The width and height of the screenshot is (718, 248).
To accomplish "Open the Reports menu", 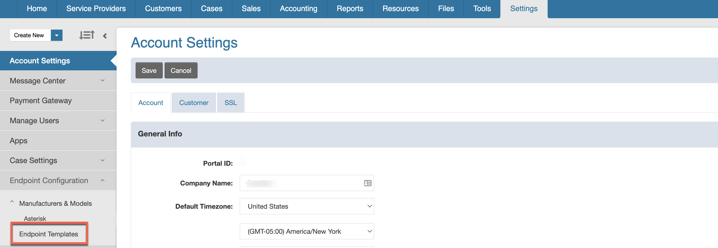I will tap(350, 9).
